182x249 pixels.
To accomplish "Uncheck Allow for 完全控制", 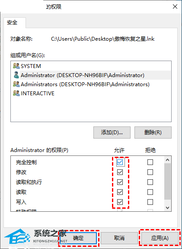I will [x=120, y=162].
